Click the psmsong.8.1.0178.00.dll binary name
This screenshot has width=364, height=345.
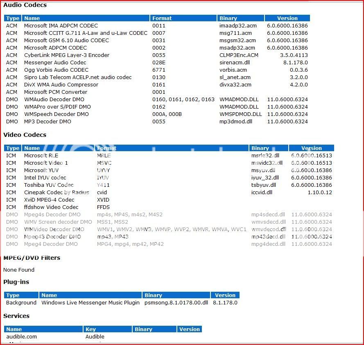click(176, 302)
